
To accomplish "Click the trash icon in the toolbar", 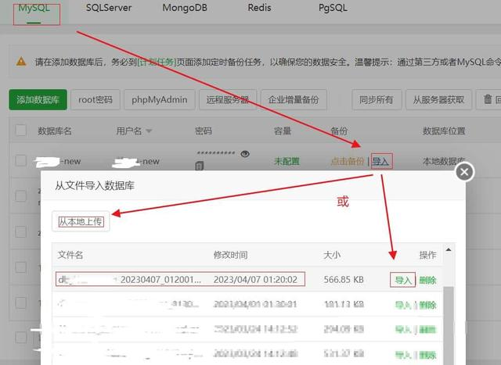I will click(x=488, y=100).
